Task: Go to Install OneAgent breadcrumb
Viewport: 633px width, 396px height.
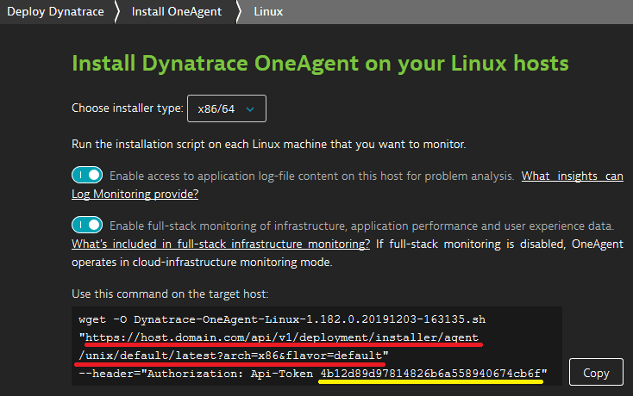Action: 177,12
